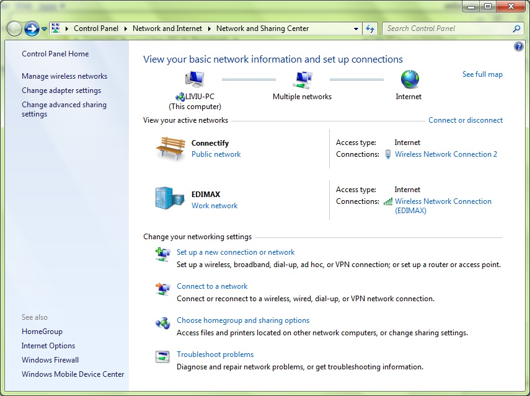This screenshot has width=530, height=396.
Task: Open Windows Firewall under See also
Action: coord(50,360)
